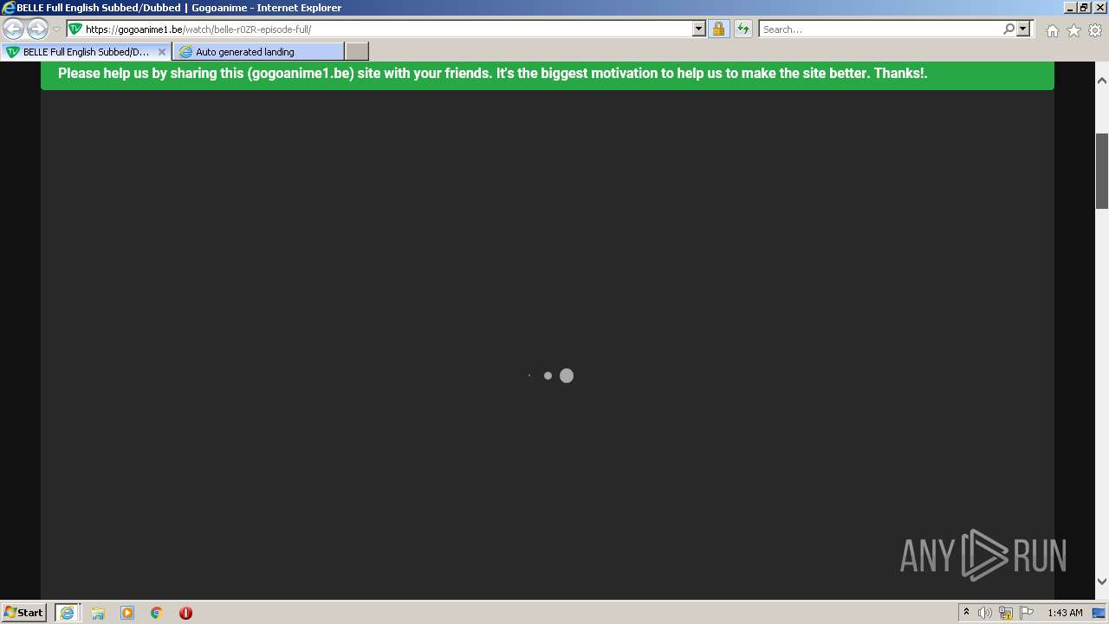Close the BELLE Full English Subbed tab
Image resolution: width=1109 pixels, height=624 pixels.
click(x=162, y=52)
